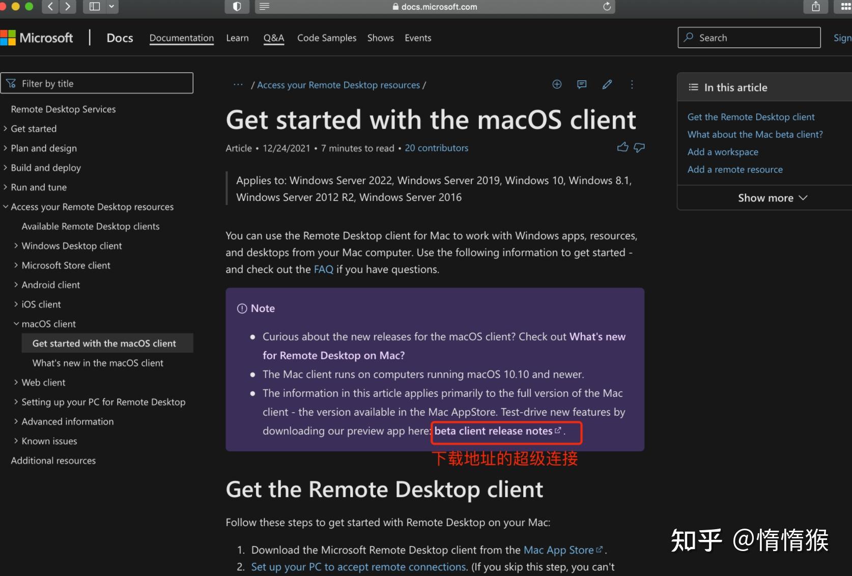Add this article to a collection

pyautogui.click(x=556, y=84)
